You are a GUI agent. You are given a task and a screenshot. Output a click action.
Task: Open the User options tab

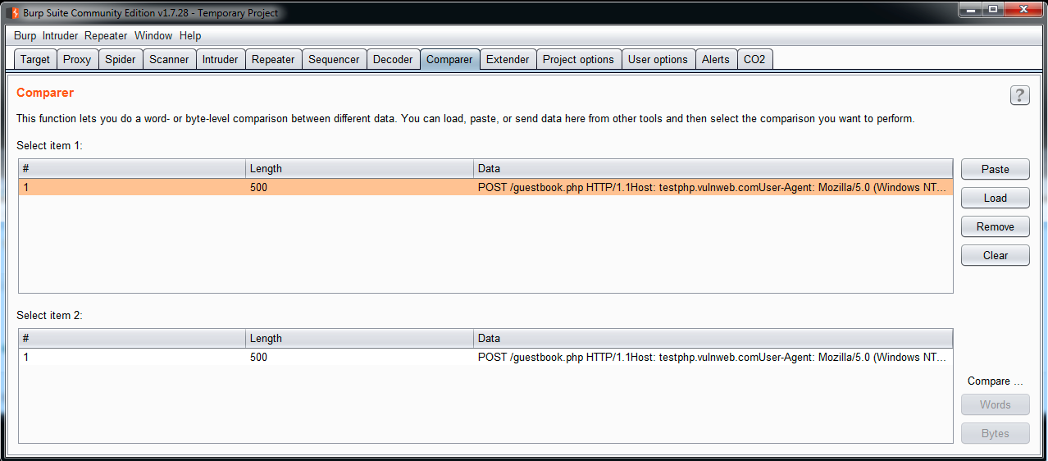point(658,59)
